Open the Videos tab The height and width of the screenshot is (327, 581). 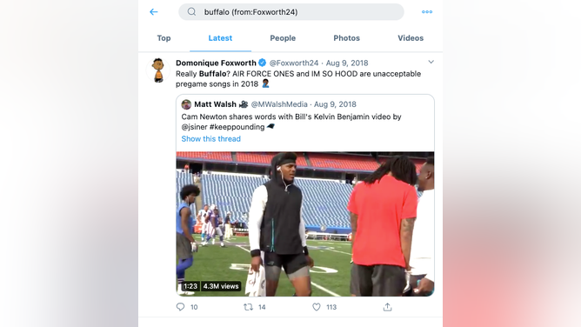pos(411,38)
